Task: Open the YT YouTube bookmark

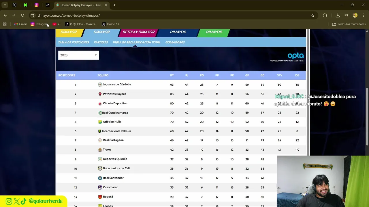Action: [x=57, y=24]
